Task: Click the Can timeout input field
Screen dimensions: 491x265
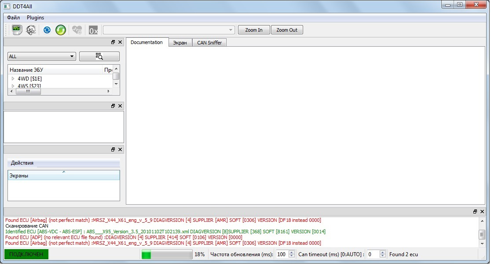Action: tap(372, 254)
